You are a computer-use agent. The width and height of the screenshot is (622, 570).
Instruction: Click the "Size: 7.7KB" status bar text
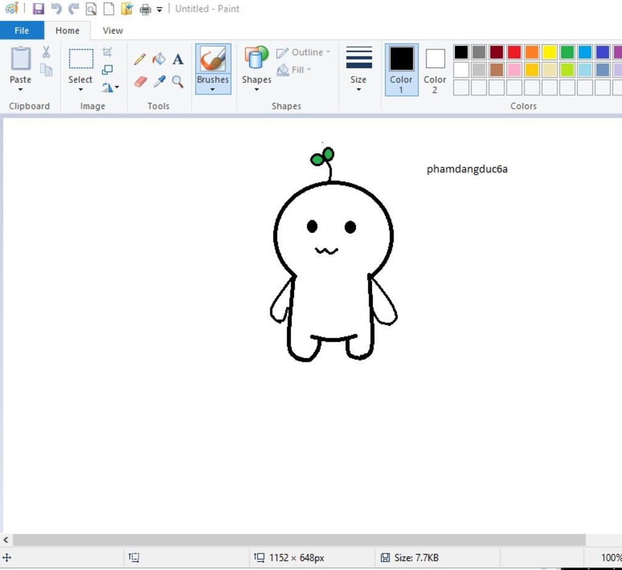point(417,558)
